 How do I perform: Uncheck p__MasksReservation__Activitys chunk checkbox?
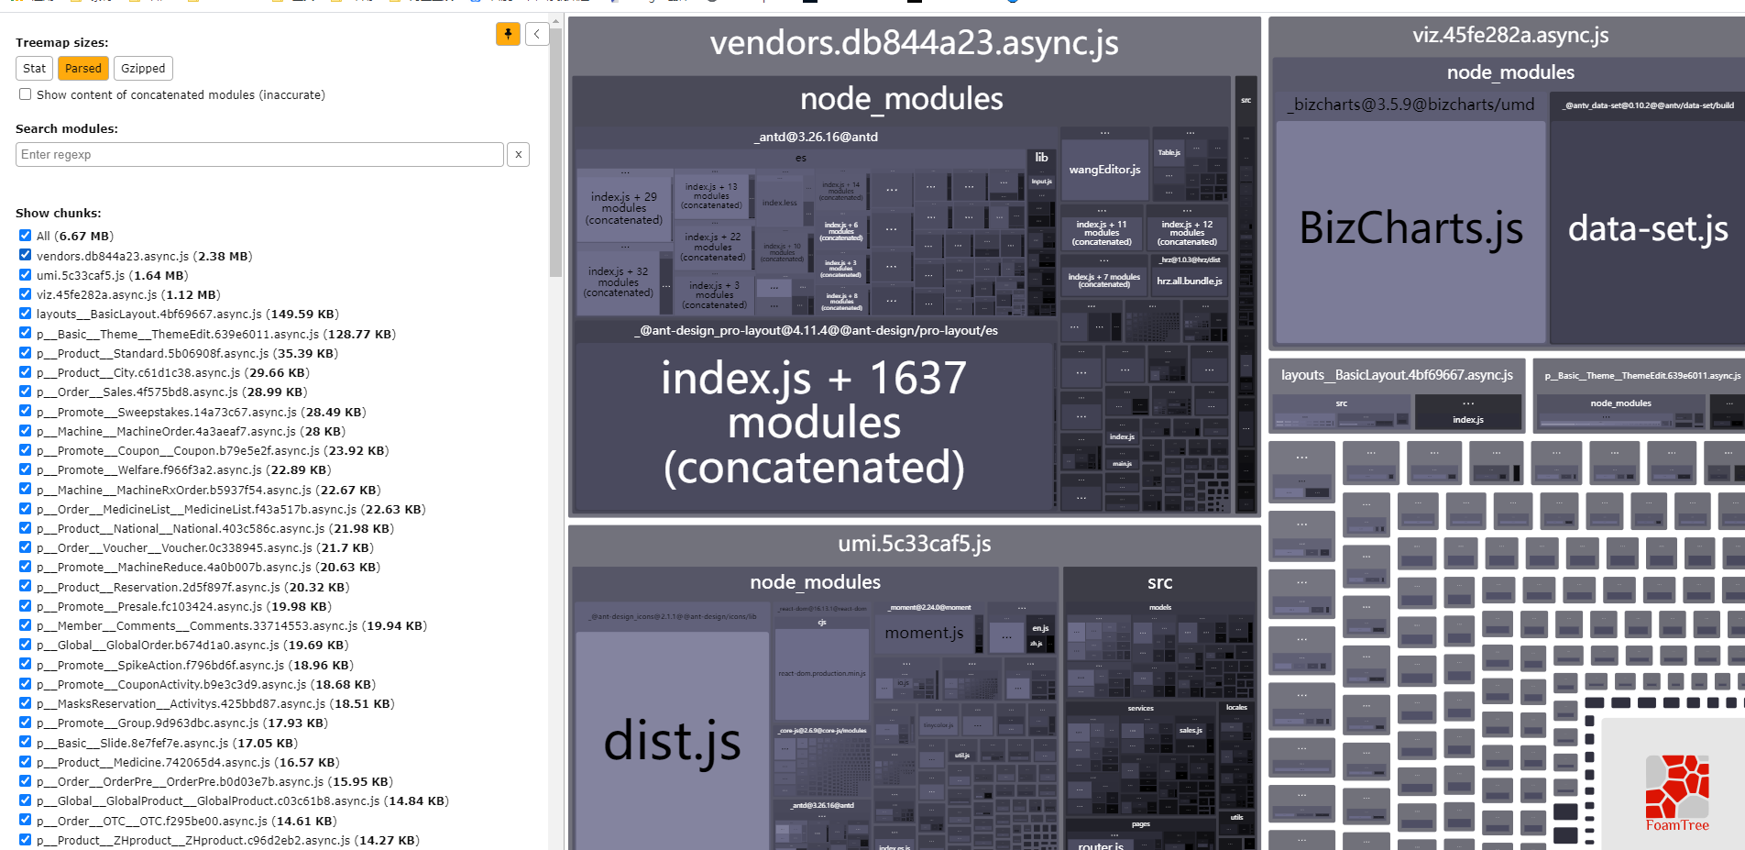(26, 703)
